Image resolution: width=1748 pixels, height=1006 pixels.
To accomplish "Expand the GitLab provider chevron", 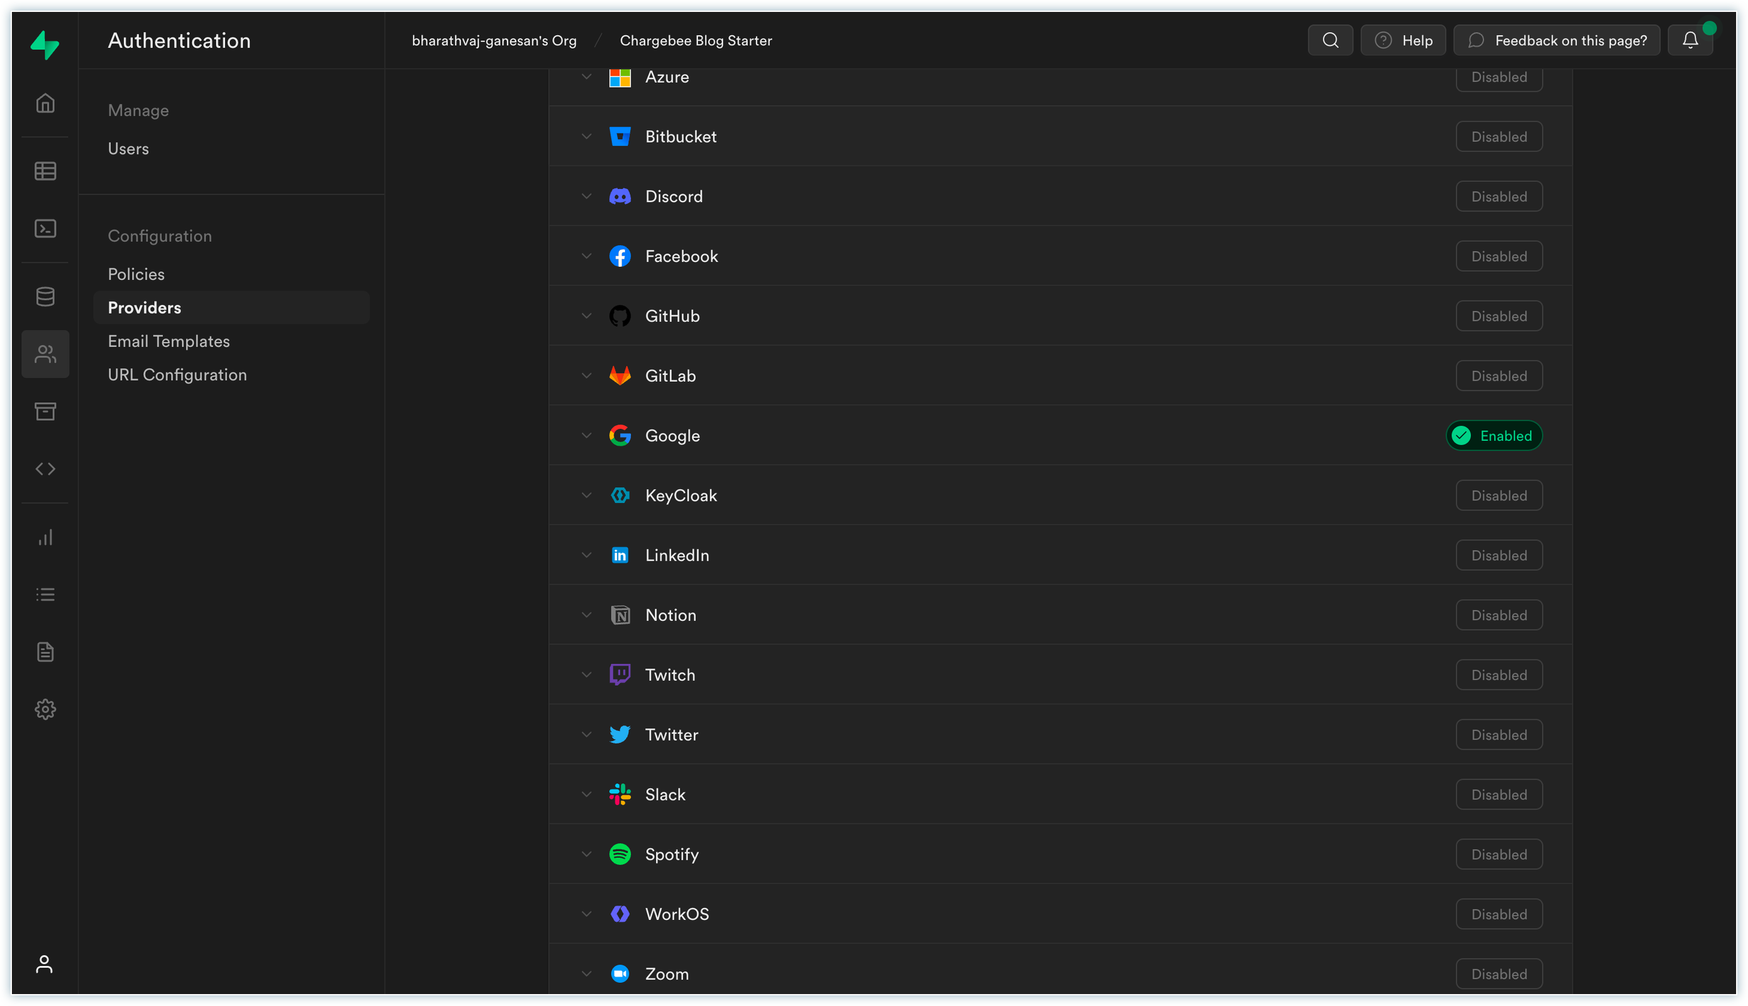I will [586, 375].
